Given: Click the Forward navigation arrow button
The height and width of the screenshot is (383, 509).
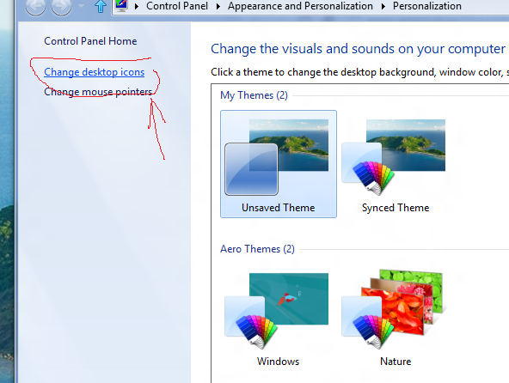Looking at the screenshot, I should point(61,5).
